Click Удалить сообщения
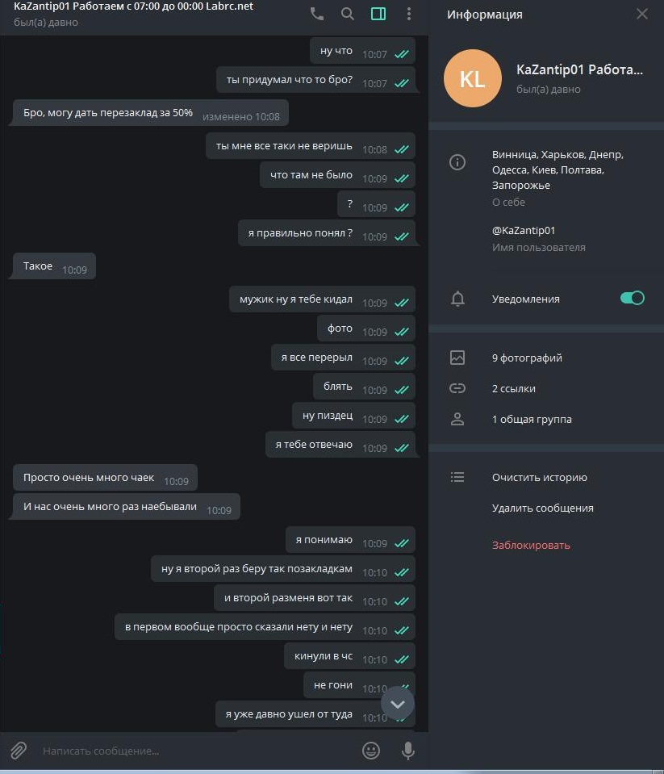Viewport: 664px width, 774px height. point(542,508)
